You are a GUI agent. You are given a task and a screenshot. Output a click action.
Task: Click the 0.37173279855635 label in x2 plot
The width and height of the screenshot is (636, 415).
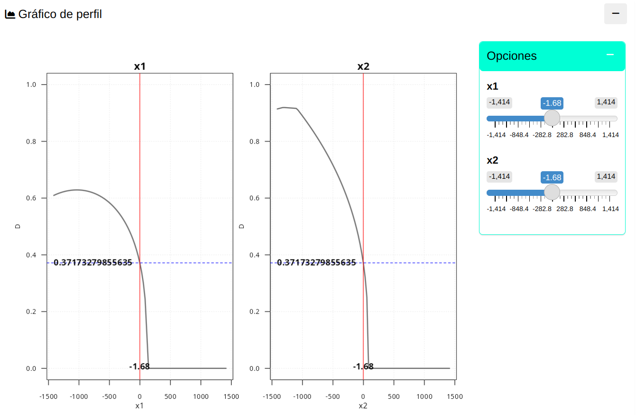click(316, 263)
